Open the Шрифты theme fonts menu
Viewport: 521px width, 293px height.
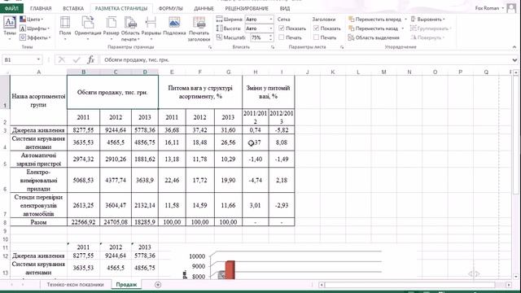pos(34,28)
